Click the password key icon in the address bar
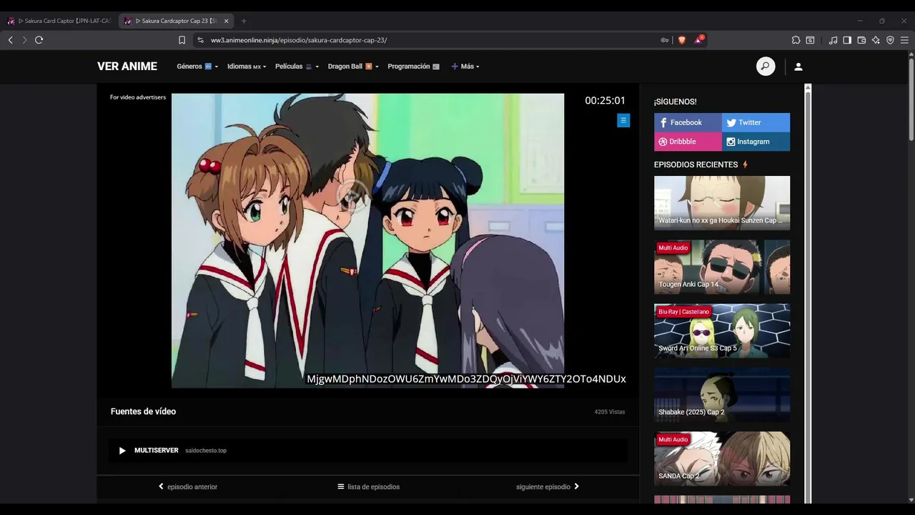The image size is (915, 515). tap(665, 40)
